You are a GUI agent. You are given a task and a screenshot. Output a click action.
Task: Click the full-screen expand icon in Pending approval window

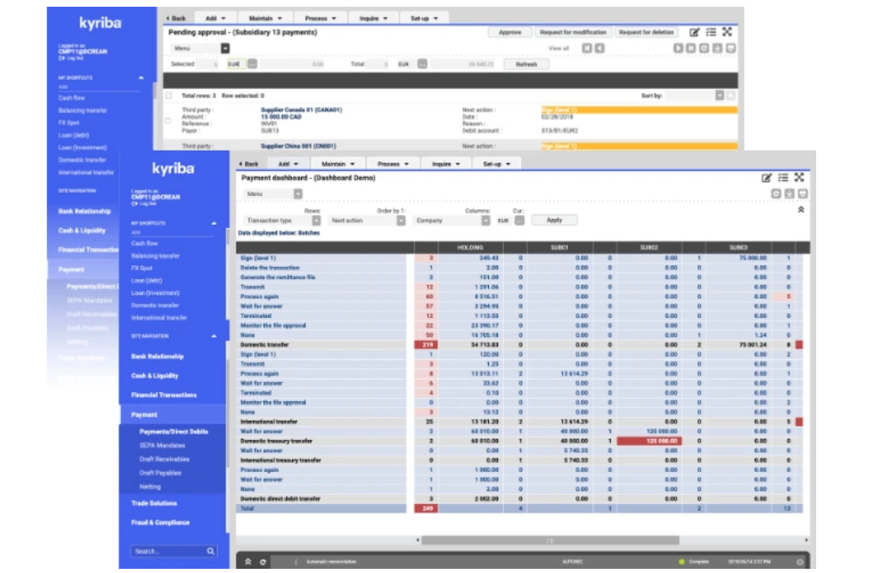727,32
